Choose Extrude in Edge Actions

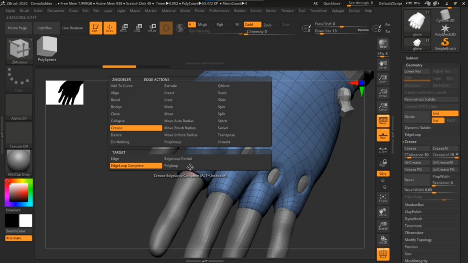[x=170, y=86]
